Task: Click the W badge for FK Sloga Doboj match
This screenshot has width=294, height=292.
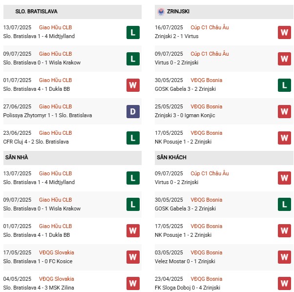Action: pyautogui.click(x=284, y=283)
